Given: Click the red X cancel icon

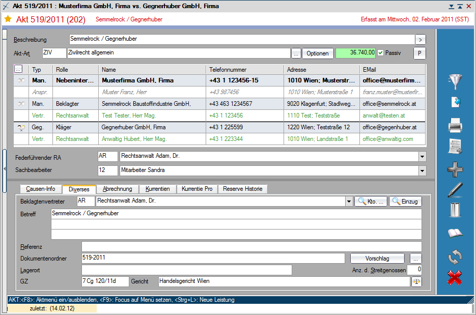Looking at the screenshot, I should pos(455,278).
